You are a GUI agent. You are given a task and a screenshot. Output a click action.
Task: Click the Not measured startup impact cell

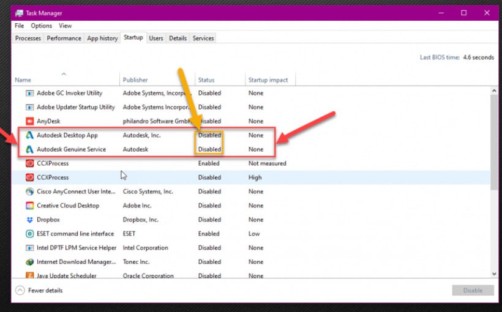(268, 163)
